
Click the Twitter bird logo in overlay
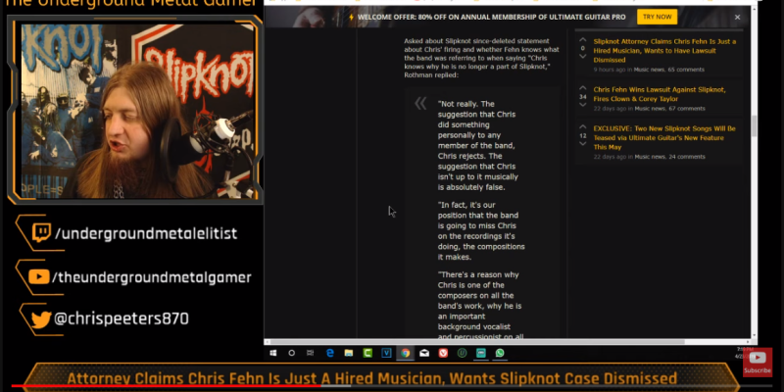coord(41,319)
